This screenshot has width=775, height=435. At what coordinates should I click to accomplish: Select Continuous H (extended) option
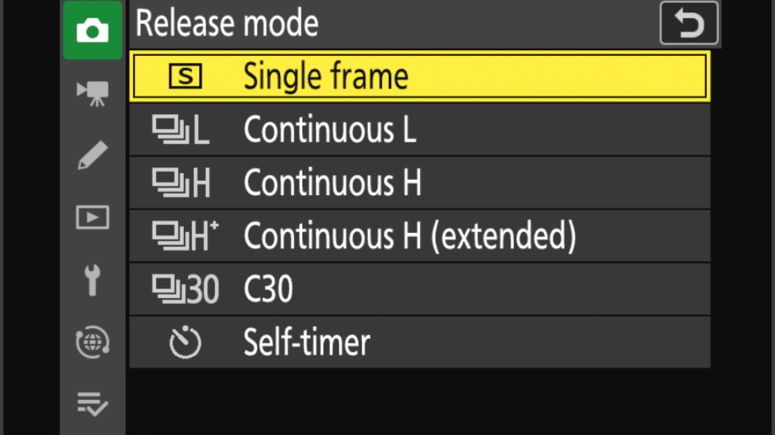click(x=409, y=236)
